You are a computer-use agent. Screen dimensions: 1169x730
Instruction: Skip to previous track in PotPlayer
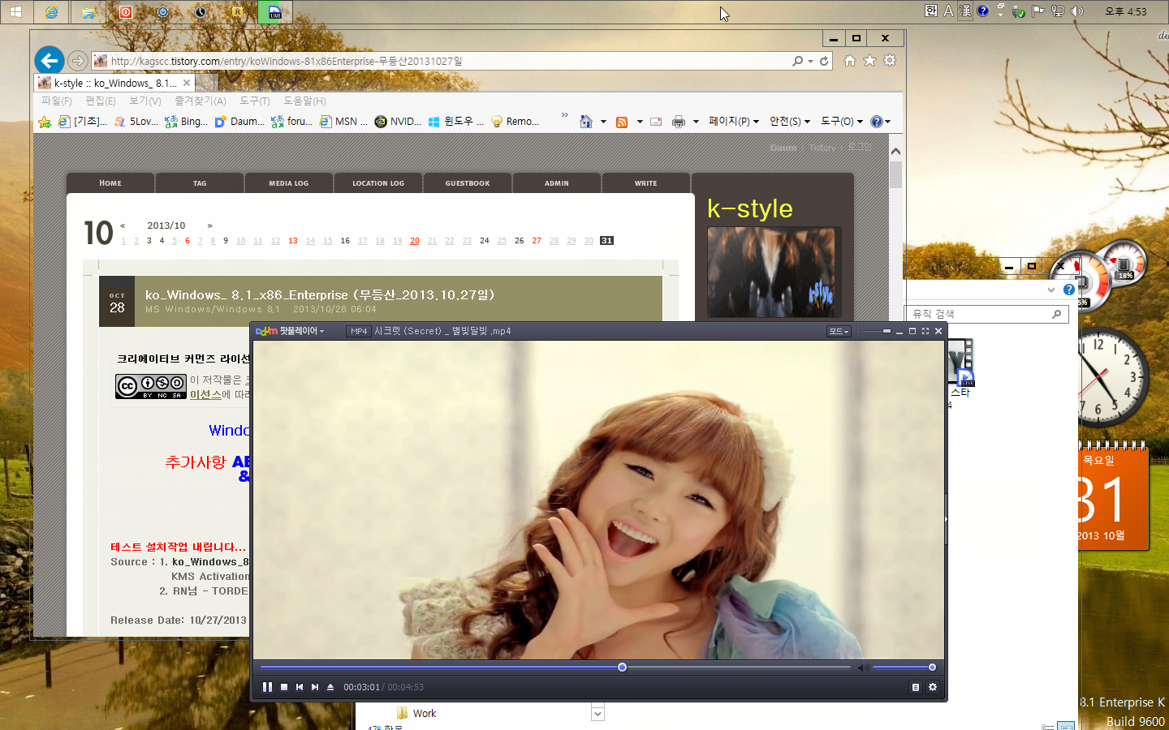[x=300, y=687]
